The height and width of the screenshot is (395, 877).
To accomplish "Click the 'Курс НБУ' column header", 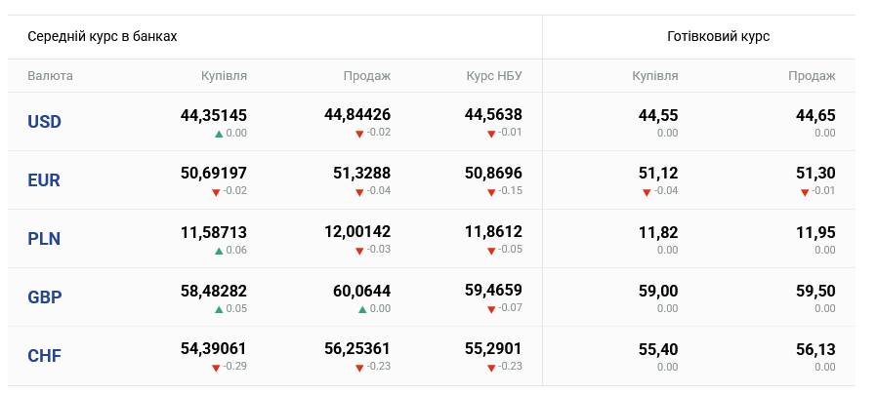I will click(x=494, y=76).
